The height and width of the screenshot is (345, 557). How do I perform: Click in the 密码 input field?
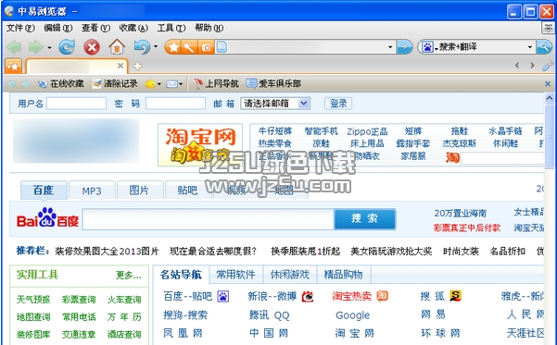point(175,104)
